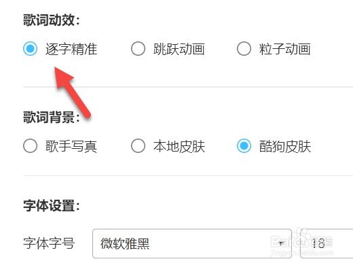Click the 酷狗皮肤 option label text

point(285,146)
